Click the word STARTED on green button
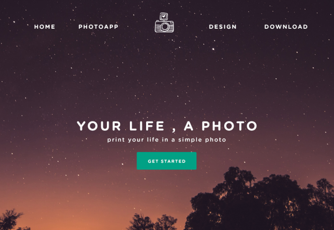This screenshot has width=334, height=230. (x=173, y=161)
